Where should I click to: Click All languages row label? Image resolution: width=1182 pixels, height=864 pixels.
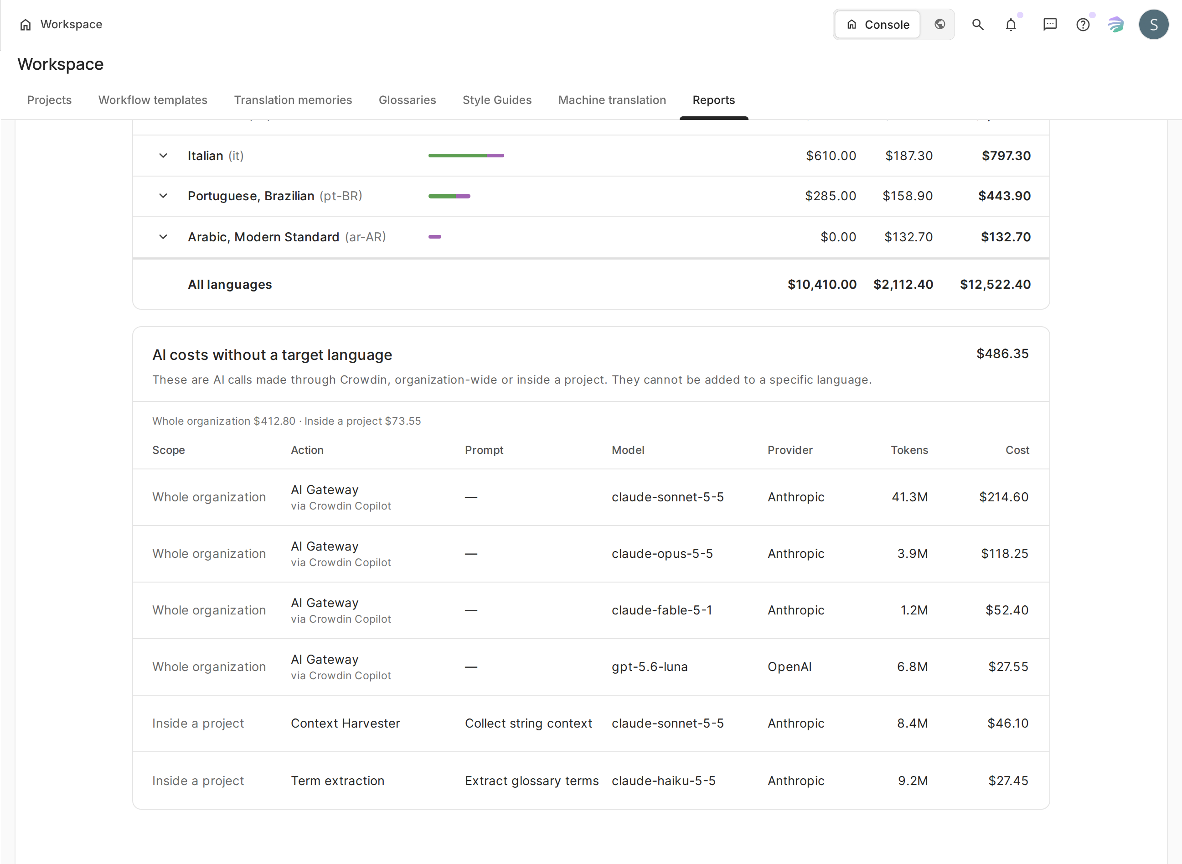tap(230, 285)
